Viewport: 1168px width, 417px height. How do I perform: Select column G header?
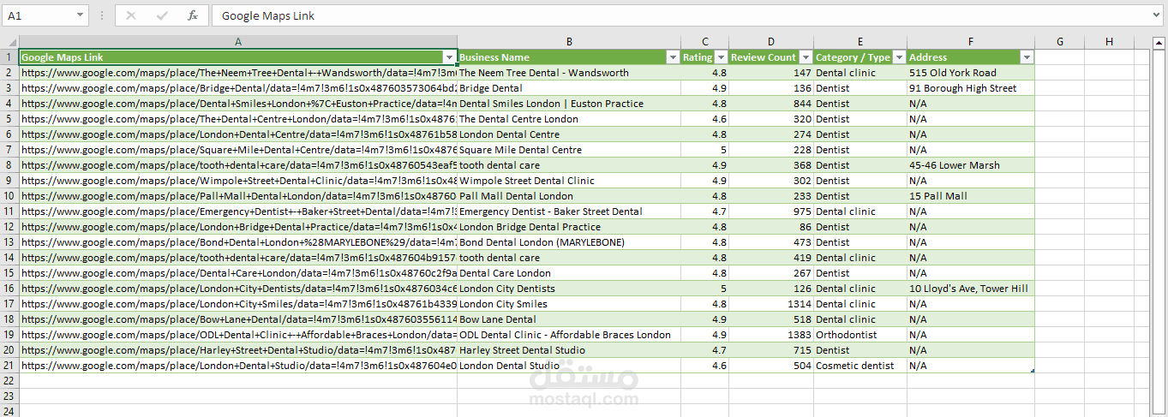point(1060,42)
